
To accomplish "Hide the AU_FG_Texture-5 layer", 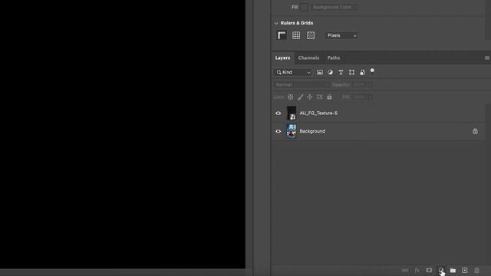I will point(278,113).
